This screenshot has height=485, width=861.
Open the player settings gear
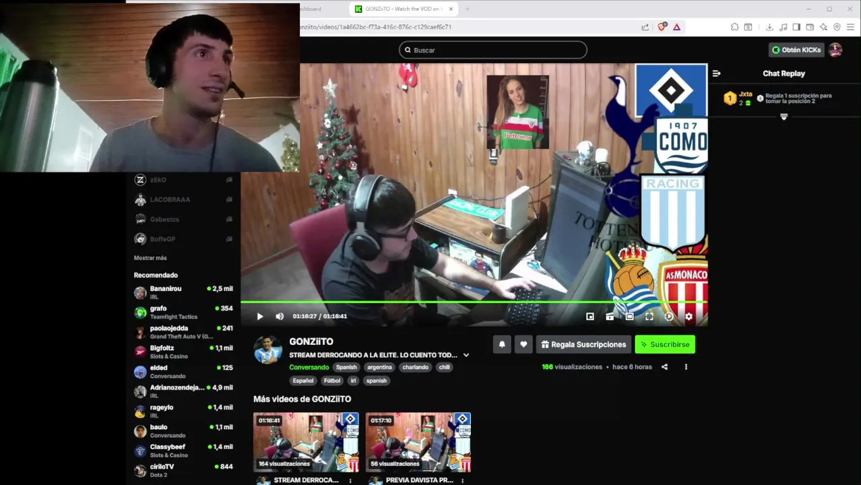(x=689, y=317)
